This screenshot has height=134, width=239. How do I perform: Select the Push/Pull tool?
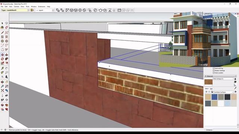(7, 55)
